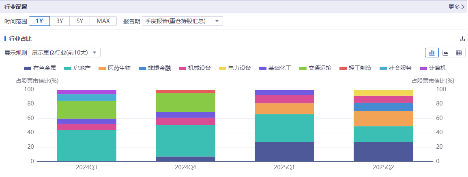Image resolution: width=468 pixels, height=177 pixels.
Task: Toggle 机械设备 legend series
Action: coord(195,68)
